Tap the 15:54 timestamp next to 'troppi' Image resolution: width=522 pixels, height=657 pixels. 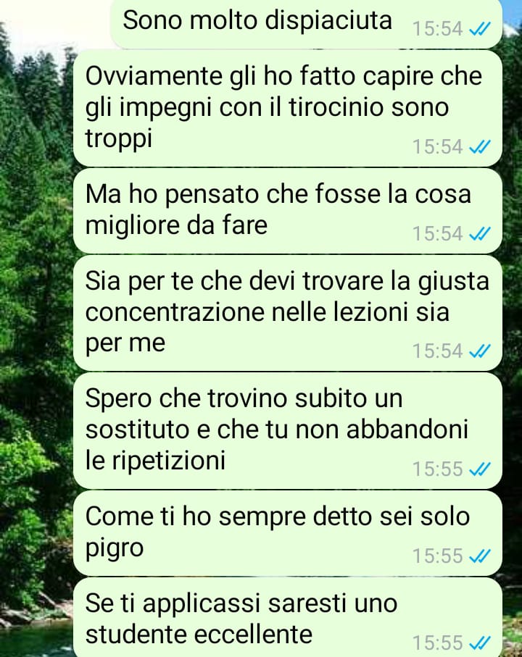(437, 146)
